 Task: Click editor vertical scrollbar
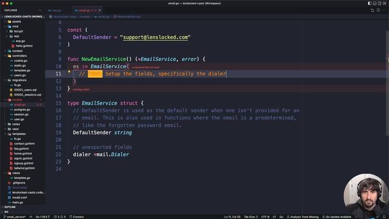coord(387,83)
